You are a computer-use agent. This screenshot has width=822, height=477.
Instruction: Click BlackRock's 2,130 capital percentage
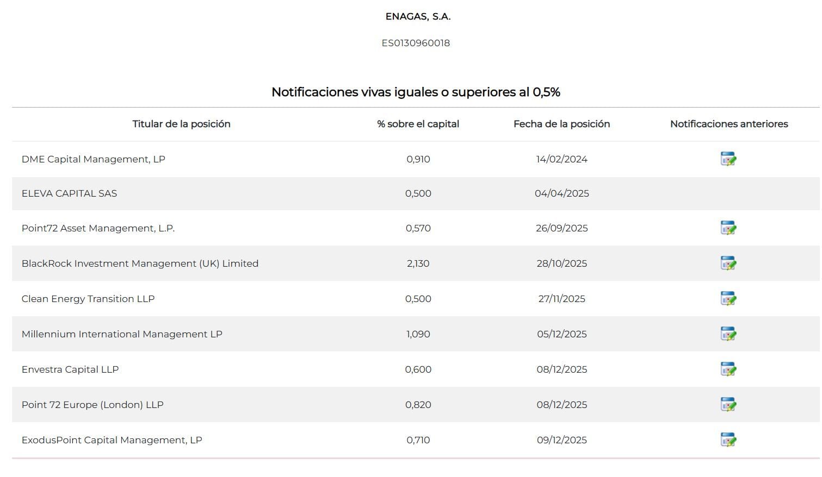418,263
